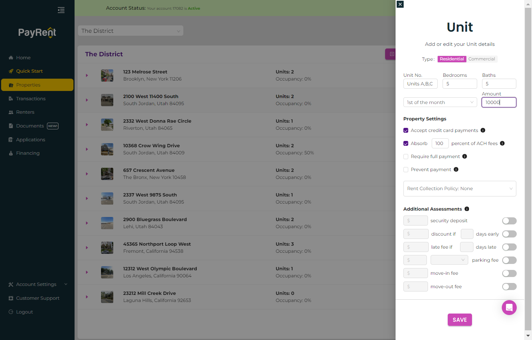Uncheck the Absorb ACH fees checkbox

[x=406, y=144]
